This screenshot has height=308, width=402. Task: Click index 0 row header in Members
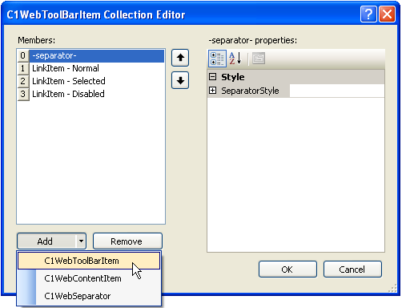click(x=23, y=55)
